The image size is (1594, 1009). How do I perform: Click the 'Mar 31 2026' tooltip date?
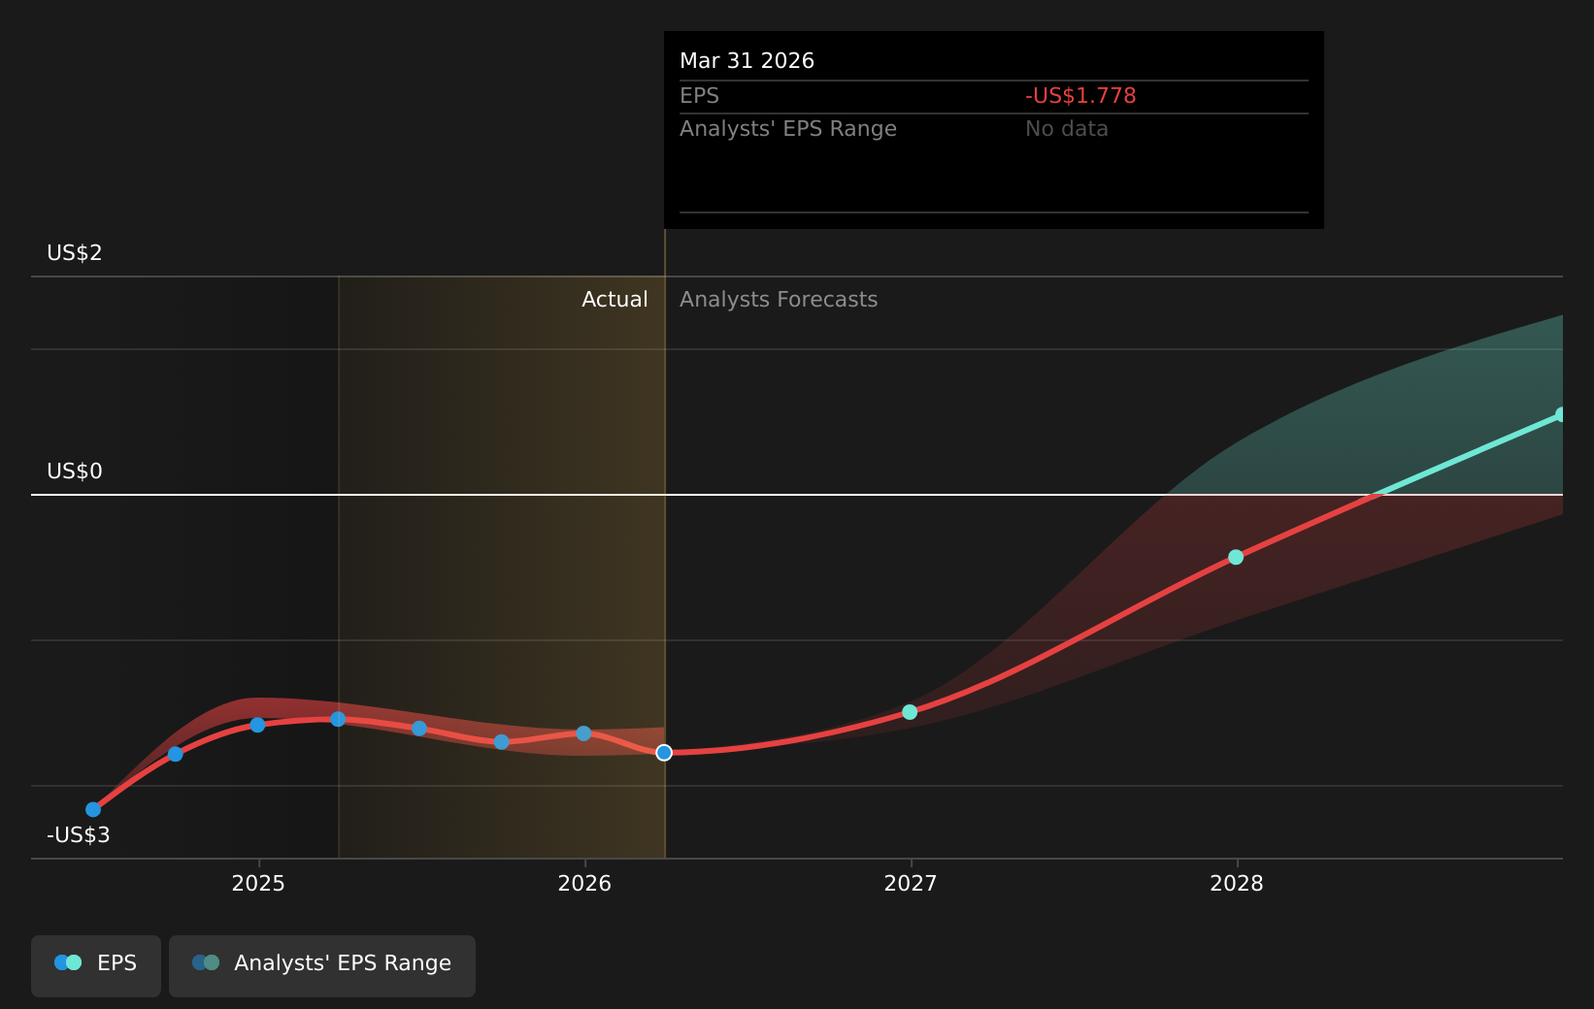(747, 61)
